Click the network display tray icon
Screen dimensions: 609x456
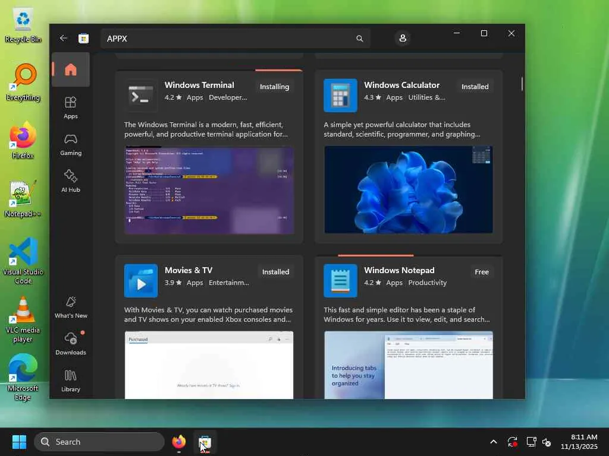(x=531, y=442)
